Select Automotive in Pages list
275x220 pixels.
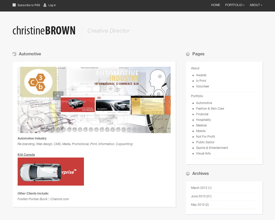[204, 103]
